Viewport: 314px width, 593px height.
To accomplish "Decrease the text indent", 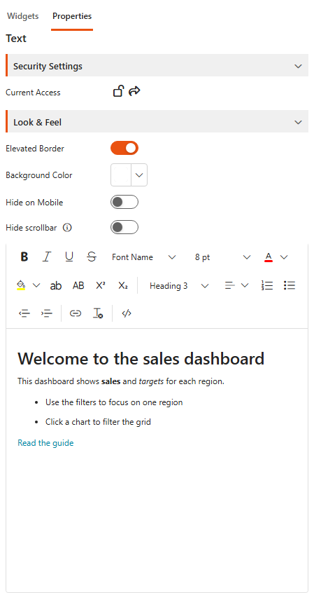I will pyautogui.click(x=24, y=313).
